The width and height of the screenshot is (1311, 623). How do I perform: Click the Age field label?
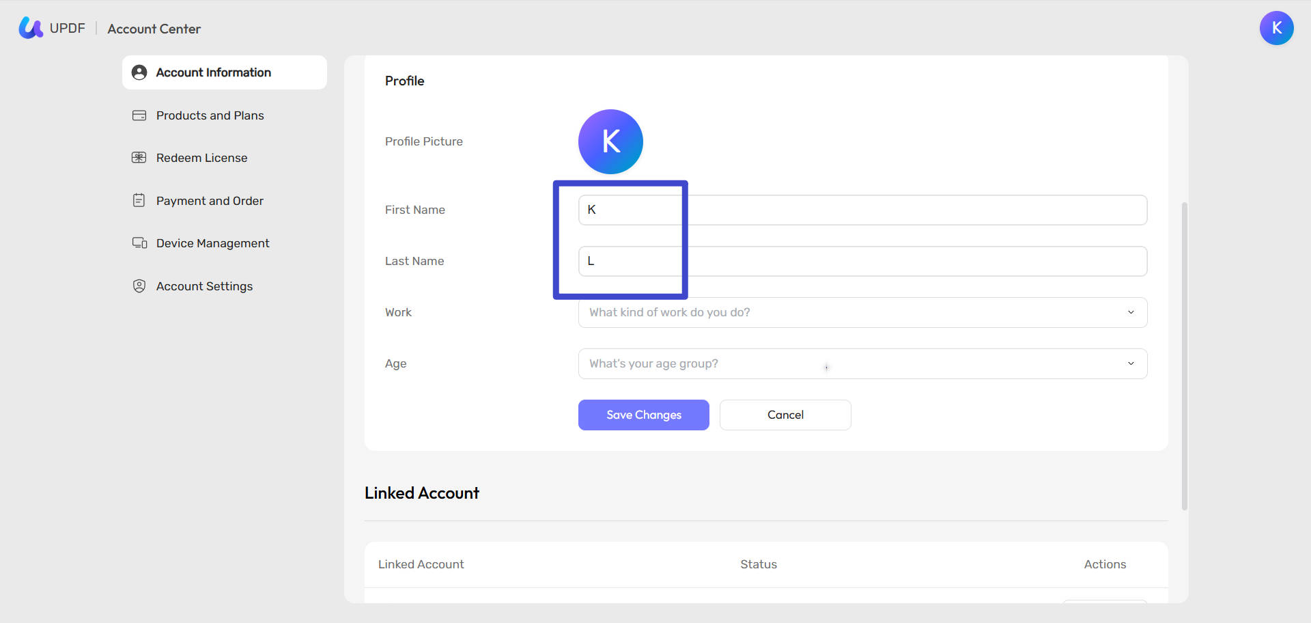pos(396,363)
